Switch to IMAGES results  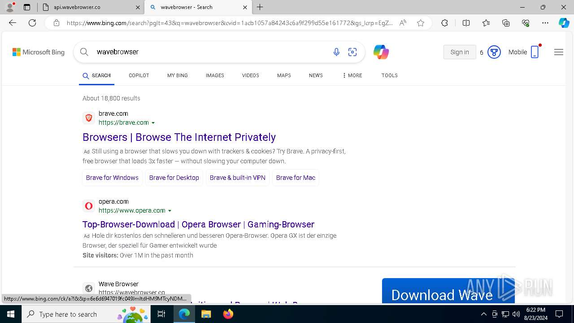point(215,75)
